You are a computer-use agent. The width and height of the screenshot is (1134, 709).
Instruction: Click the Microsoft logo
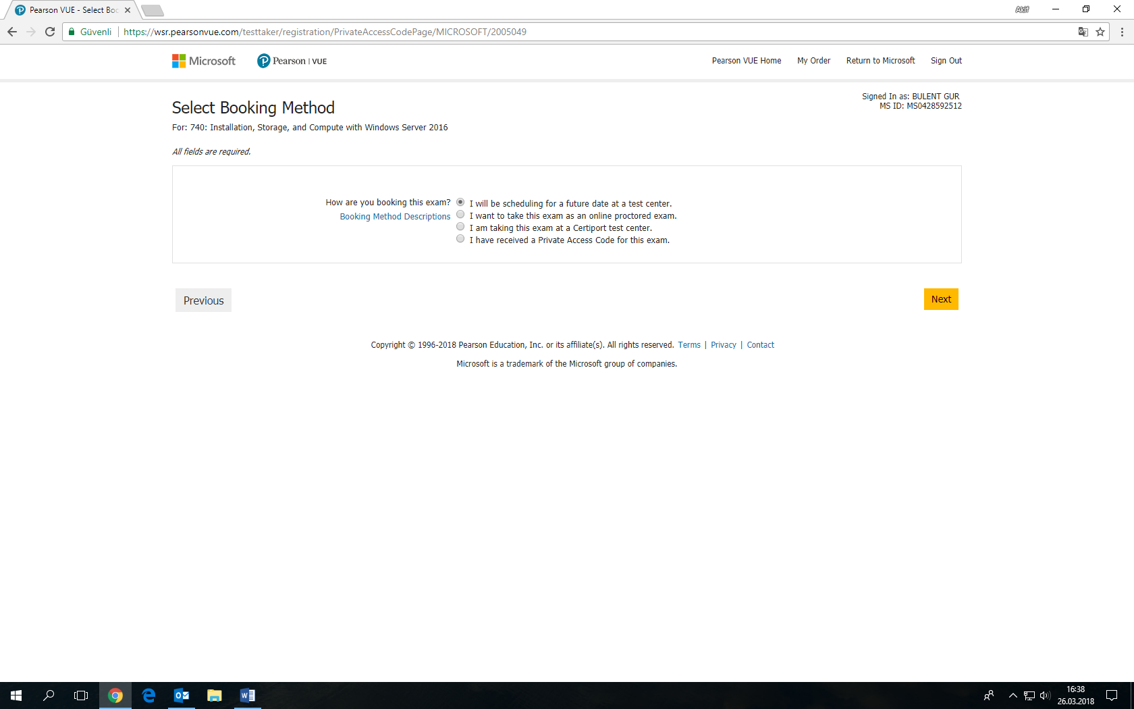coord(203,61)
